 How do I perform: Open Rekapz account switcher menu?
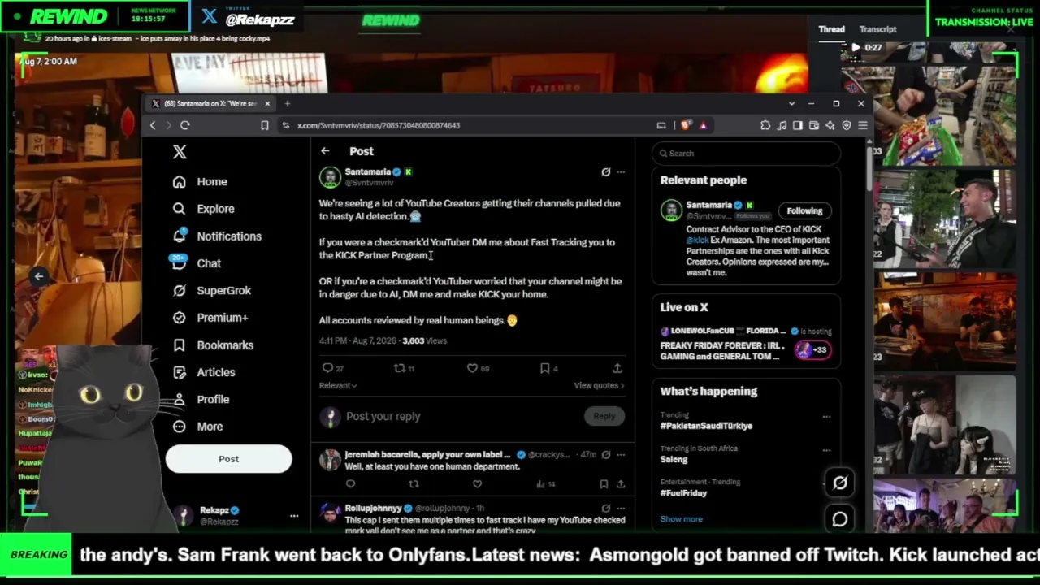point(294,515)
